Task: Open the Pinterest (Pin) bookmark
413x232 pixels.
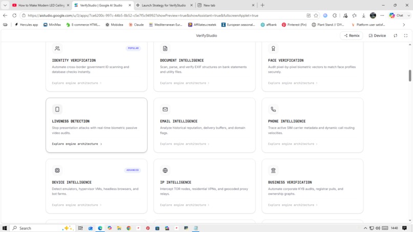Action: pyautogui.click(x=294, y=25)
